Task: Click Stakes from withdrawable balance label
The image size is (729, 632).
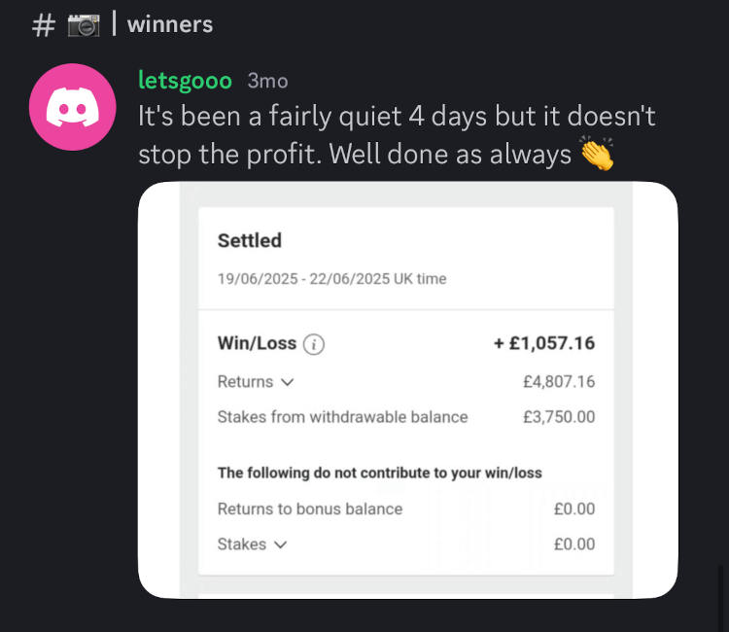Action: 342,417
